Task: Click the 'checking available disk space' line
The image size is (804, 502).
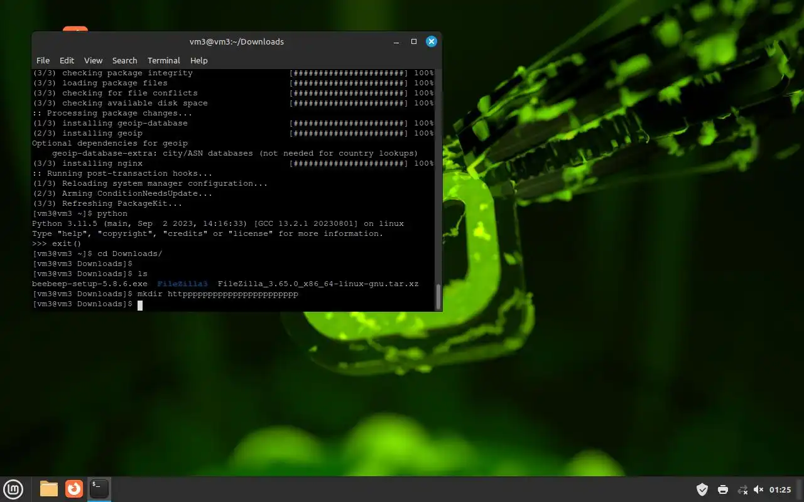Action: tap(233, 103)
